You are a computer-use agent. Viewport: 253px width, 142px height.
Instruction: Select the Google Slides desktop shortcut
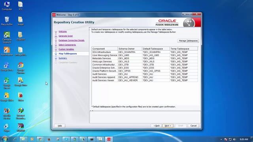pos(7,97)
